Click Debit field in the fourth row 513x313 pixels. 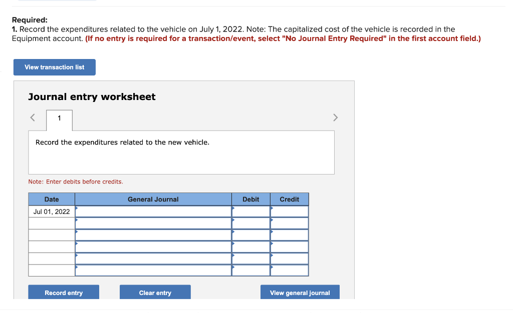point(251,246)
